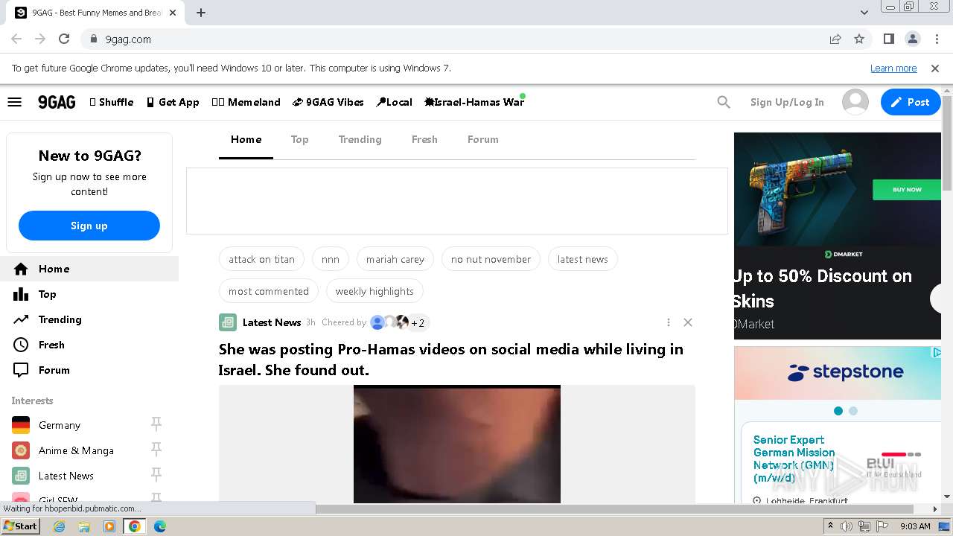The image size is (953, 536).
Task: Open the search magnifier icon
Action: (x=724, y=102)
